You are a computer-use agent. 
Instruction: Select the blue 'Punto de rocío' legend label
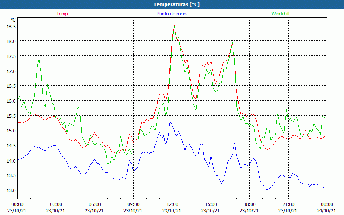(x=171, y=14)
